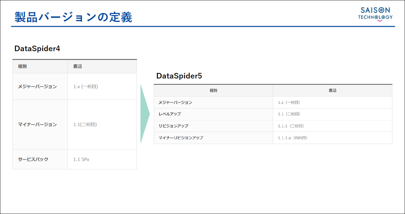Click メジャーバージョン in the DataSpider4 table

38,87
